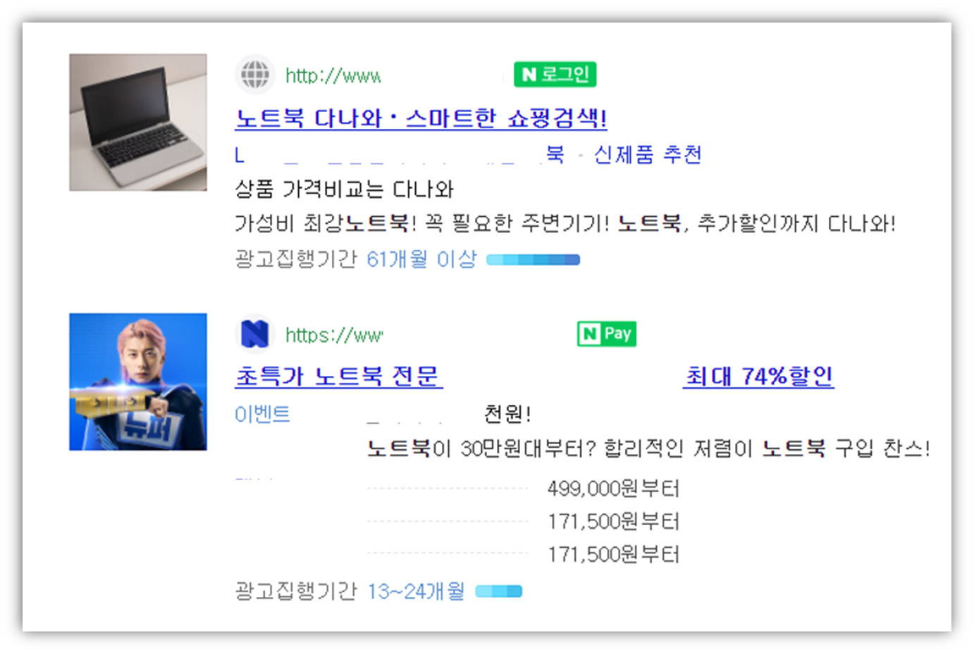Click the 13~24개월 ad period text
The height and width of the screenshot is (654, 974).
tap(416, 591)
